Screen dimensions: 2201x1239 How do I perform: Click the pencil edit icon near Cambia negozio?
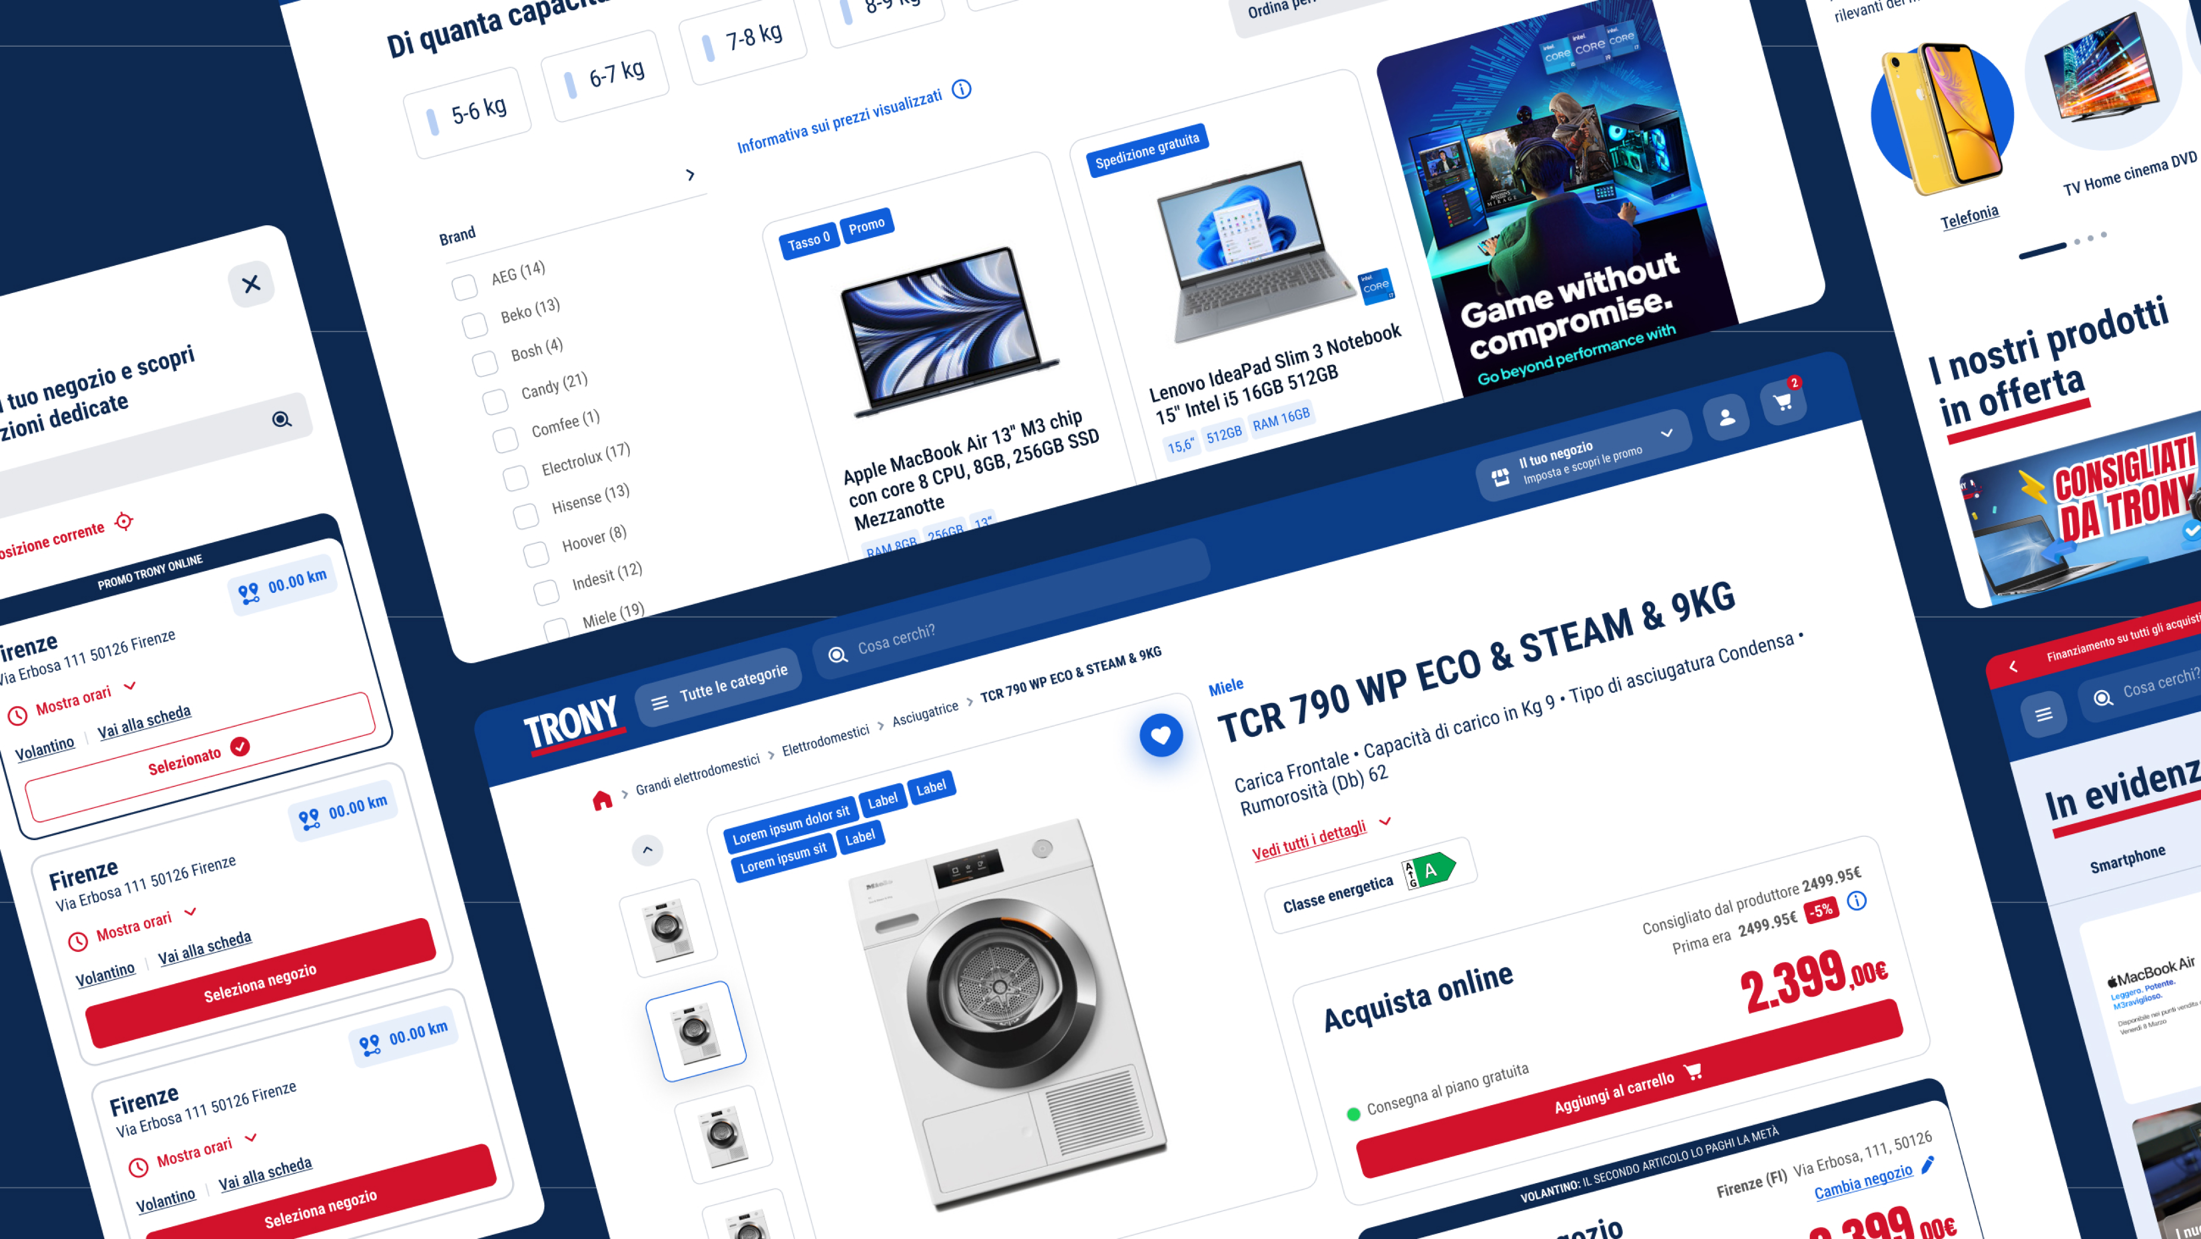tap(1927, 1165)
